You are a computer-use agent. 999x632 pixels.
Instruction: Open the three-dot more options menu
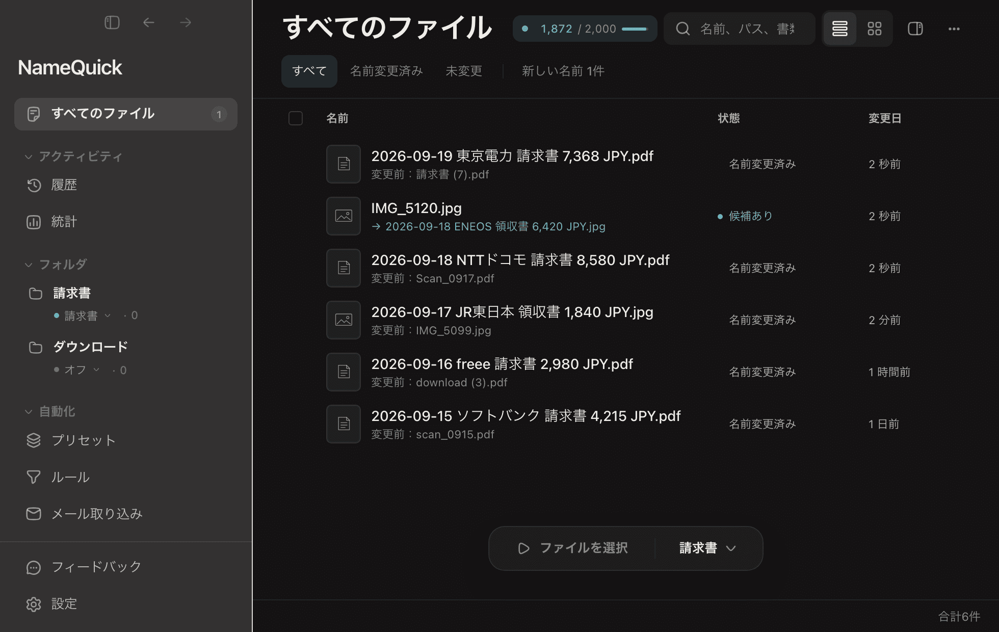click(954, 29)
